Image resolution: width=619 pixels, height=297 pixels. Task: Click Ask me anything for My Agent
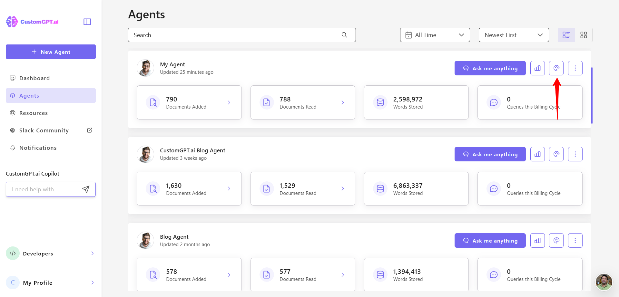tap(490, 68)
